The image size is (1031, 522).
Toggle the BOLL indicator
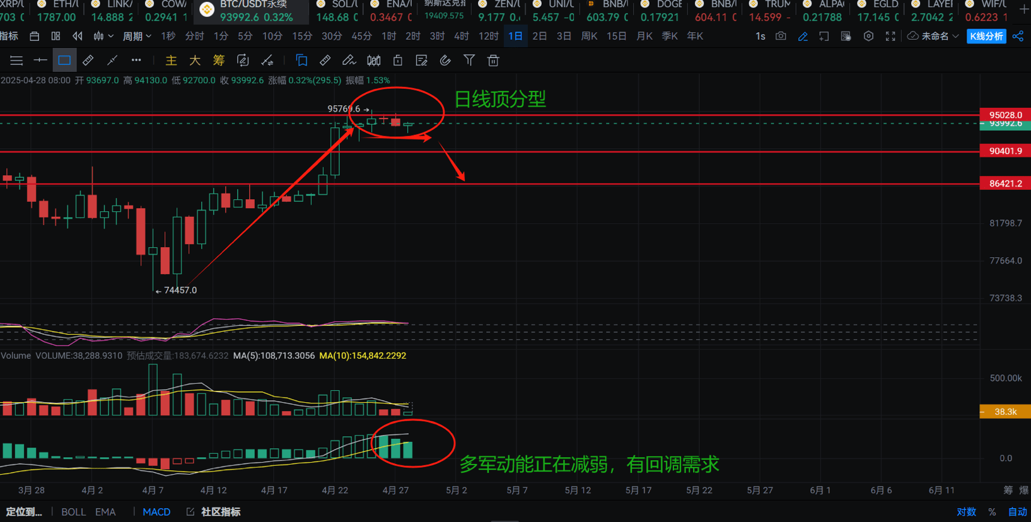(x=73, y=512)
